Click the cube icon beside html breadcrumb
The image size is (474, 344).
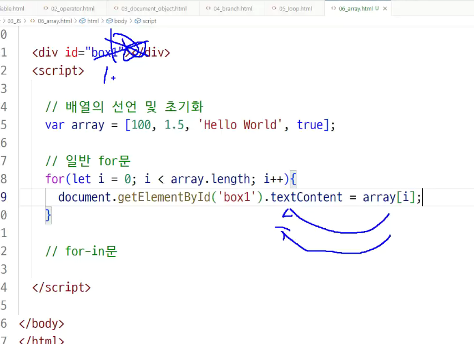tap(82, 21)
